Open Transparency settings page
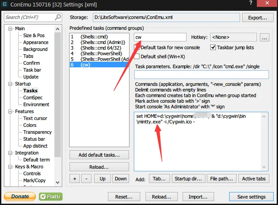The width and height of the screenshot is (278, 205). coord(38,132)
